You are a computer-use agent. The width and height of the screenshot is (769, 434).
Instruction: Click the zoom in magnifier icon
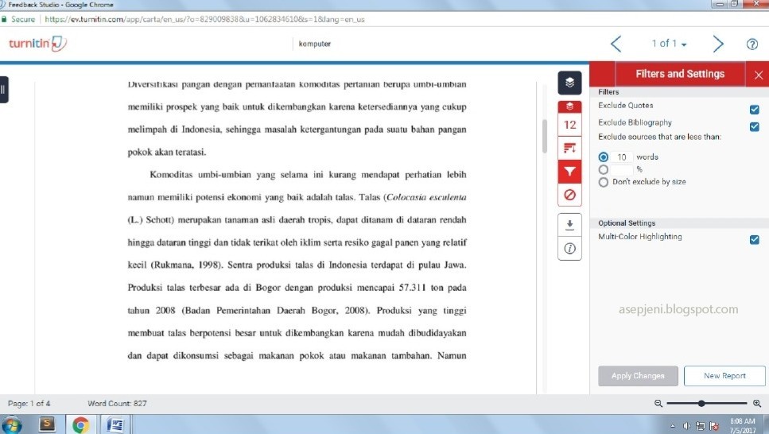(x=757, y=403)
